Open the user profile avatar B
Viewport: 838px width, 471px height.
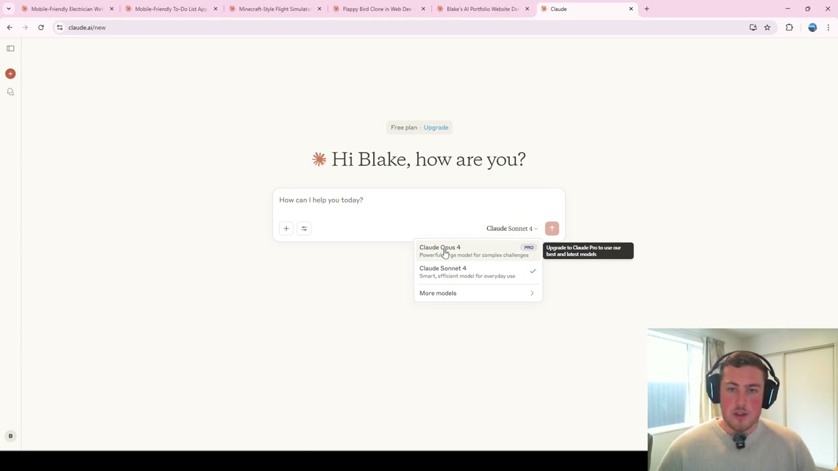pos(10,436)
